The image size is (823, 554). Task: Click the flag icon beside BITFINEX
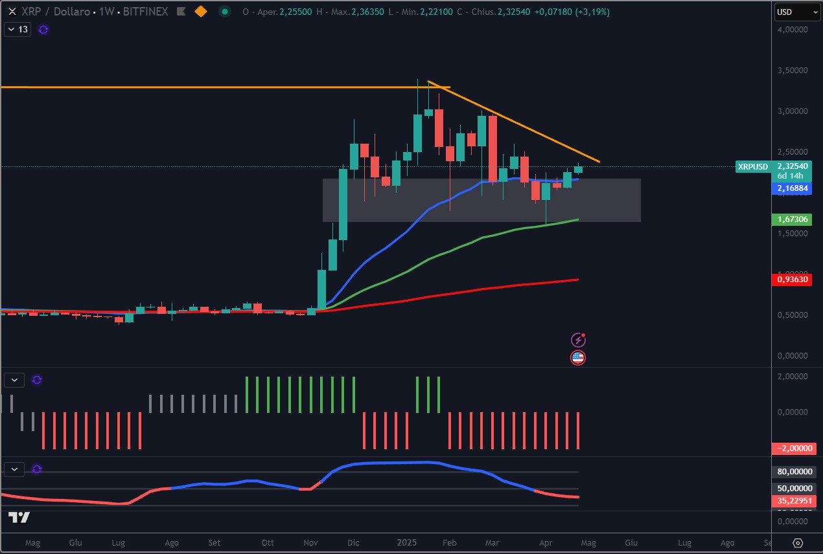182,12
